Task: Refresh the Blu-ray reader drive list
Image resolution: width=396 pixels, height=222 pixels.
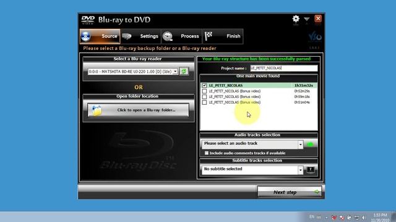Action: 184,72
